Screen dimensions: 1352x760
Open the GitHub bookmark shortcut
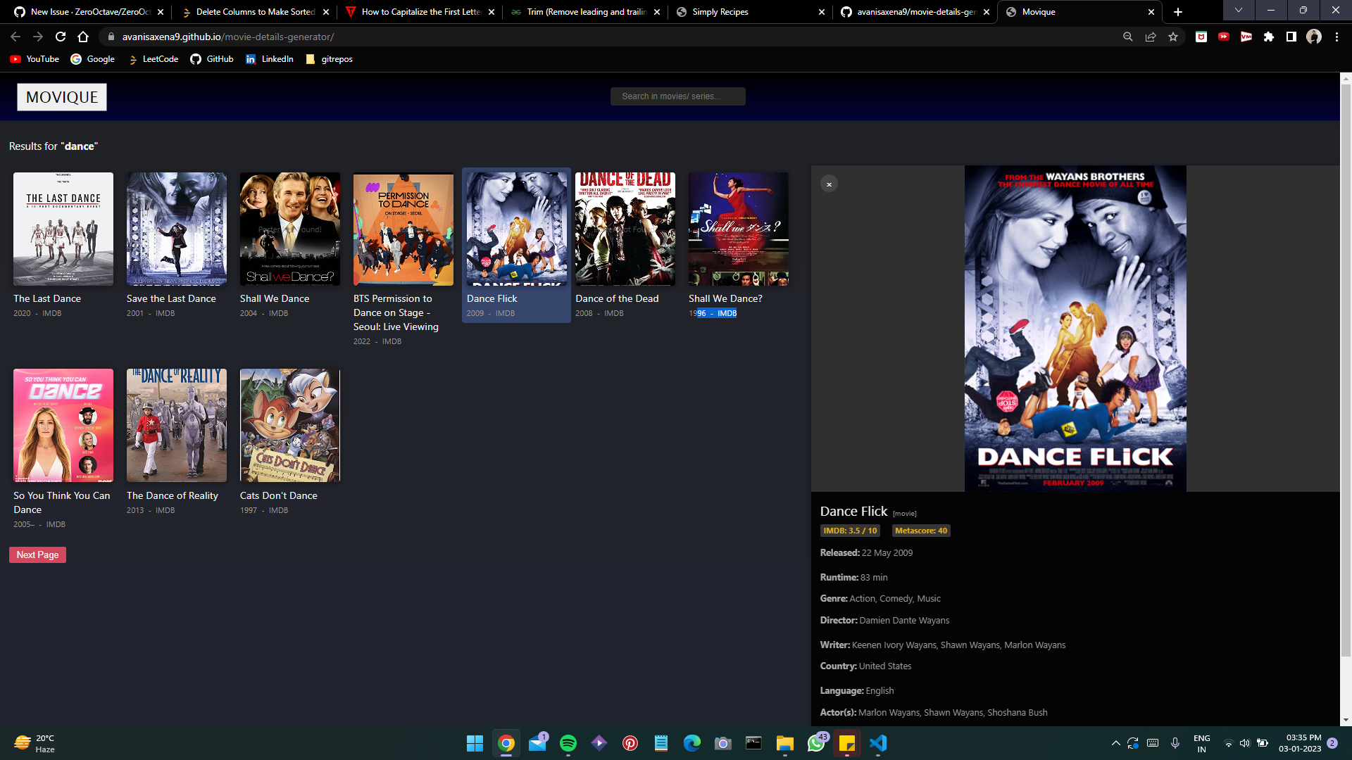point(212,59)
